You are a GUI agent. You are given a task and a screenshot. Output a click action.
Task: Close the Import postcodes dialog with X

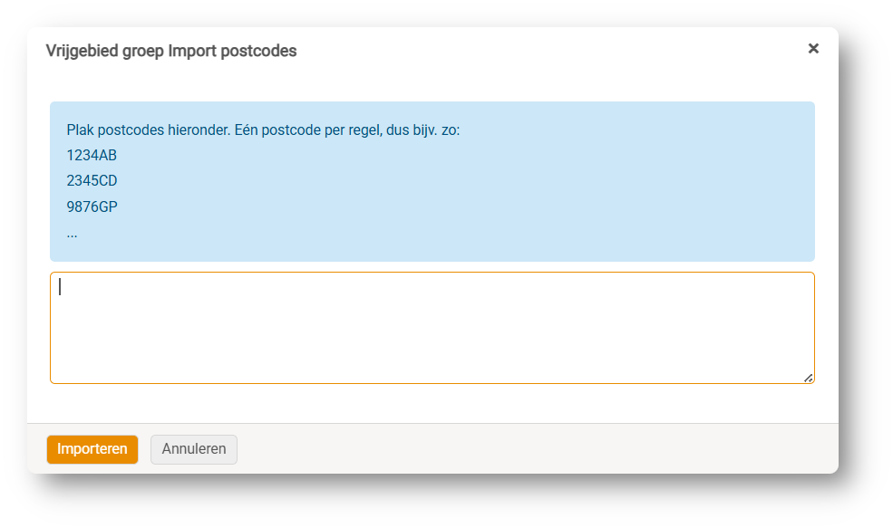813,49
